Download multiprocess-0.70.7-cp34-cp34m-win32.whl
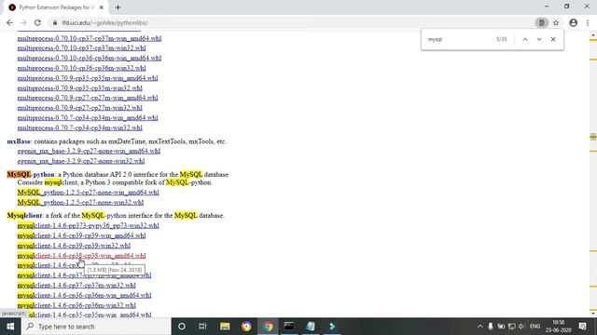 tap(80, 128)
